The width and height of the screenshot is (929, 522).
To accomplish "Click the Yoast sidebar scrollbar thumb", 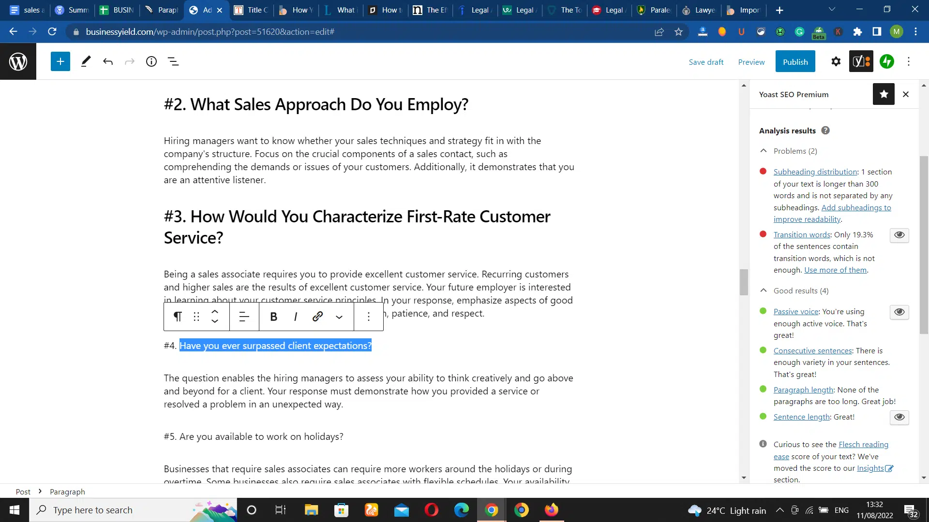I will (x=924, y=244).
